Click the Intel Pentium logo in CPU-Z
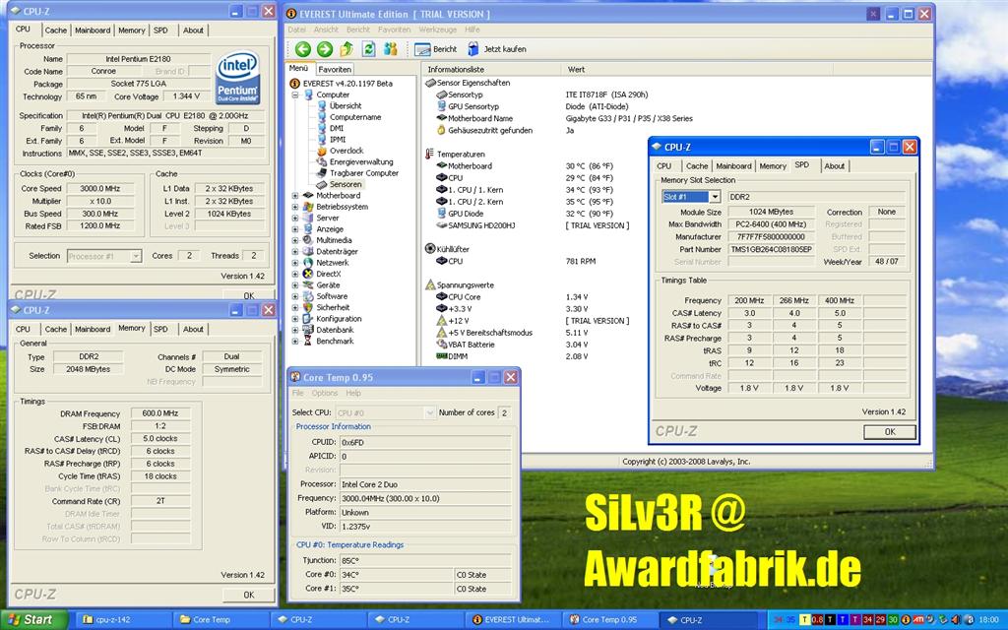This screenshot has height=630, width=1008. click(238, 78)
